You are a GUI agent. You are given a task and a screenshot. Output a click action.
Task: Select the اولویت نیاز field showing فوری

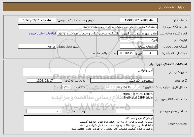pos(139,40)
